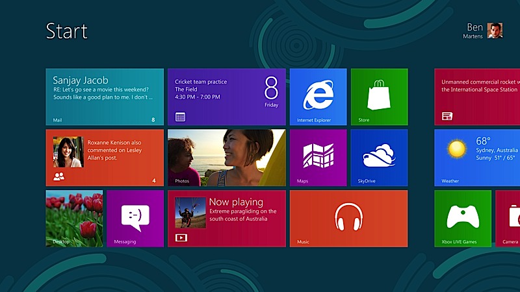Open the Music headphones tile
Image resolution: width=520 pixels, height=292 pixels.
pos(348,219)
